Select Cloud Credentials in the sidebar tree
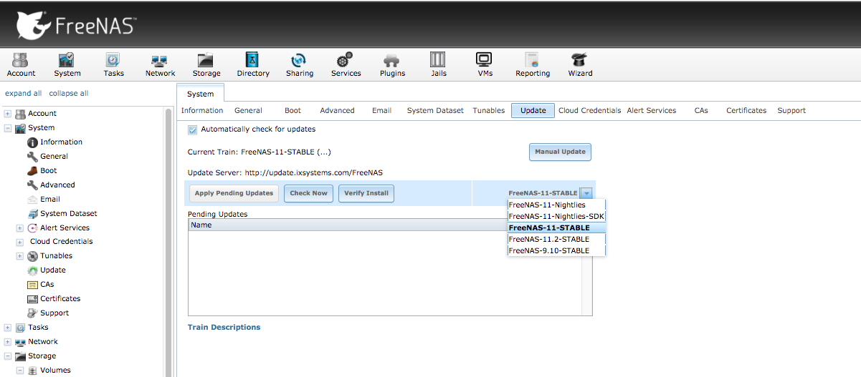The height and width of the screenshot is (377, 861). click(x=61, y=241)
